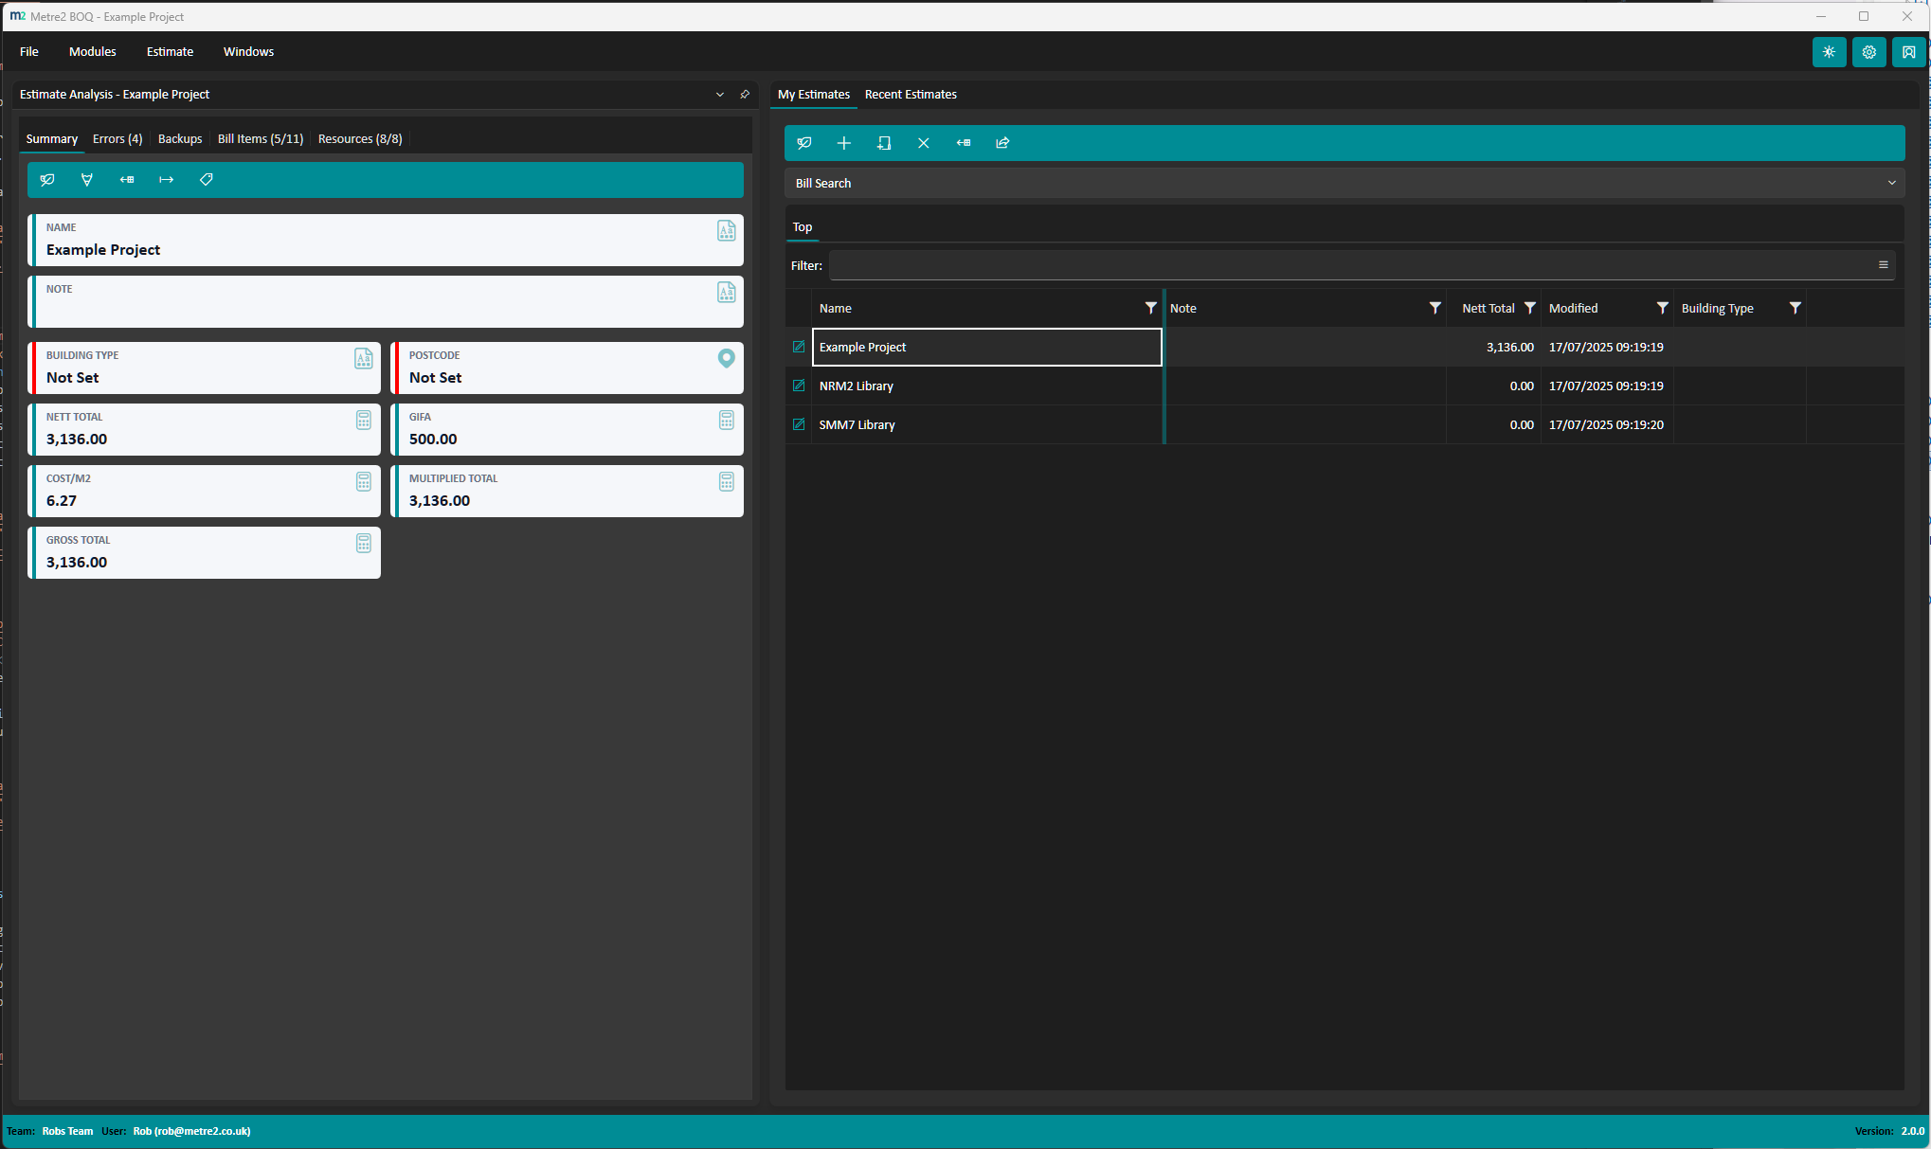Toggle the pin on Estimate Analysis panel

pyautogui.click(x=745, y=95)
